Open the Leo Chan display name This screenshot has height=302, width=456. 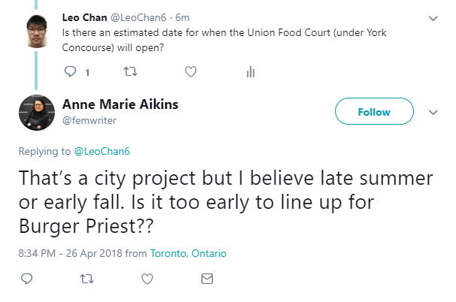tap(85, 17)
